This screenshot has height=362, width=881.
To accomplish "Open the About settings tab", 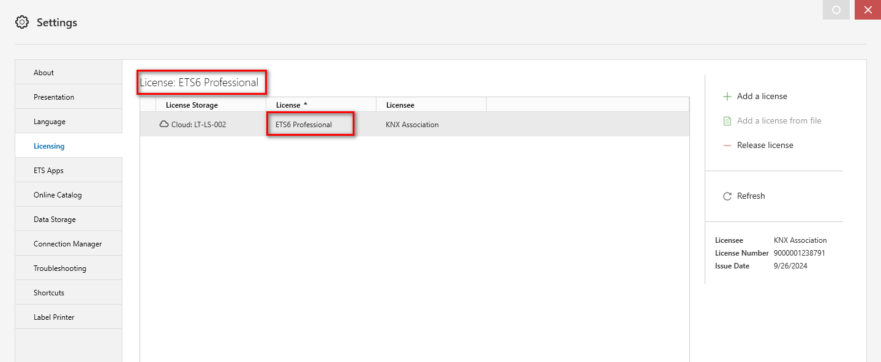I will (x=69, y=72).
